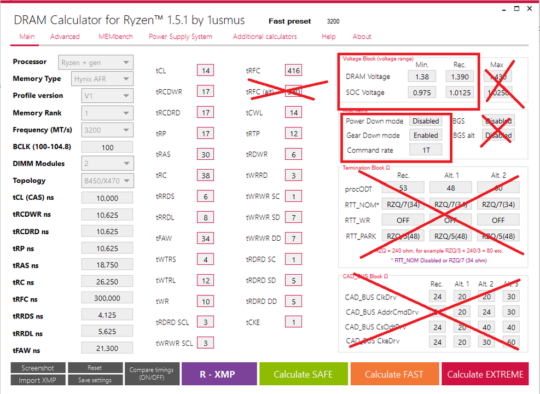Image resolution: width=540 pixels, height=394 pixels.
Task: Click the RTT_WR Rec. OFF value
Action: [x=403, y=220]
